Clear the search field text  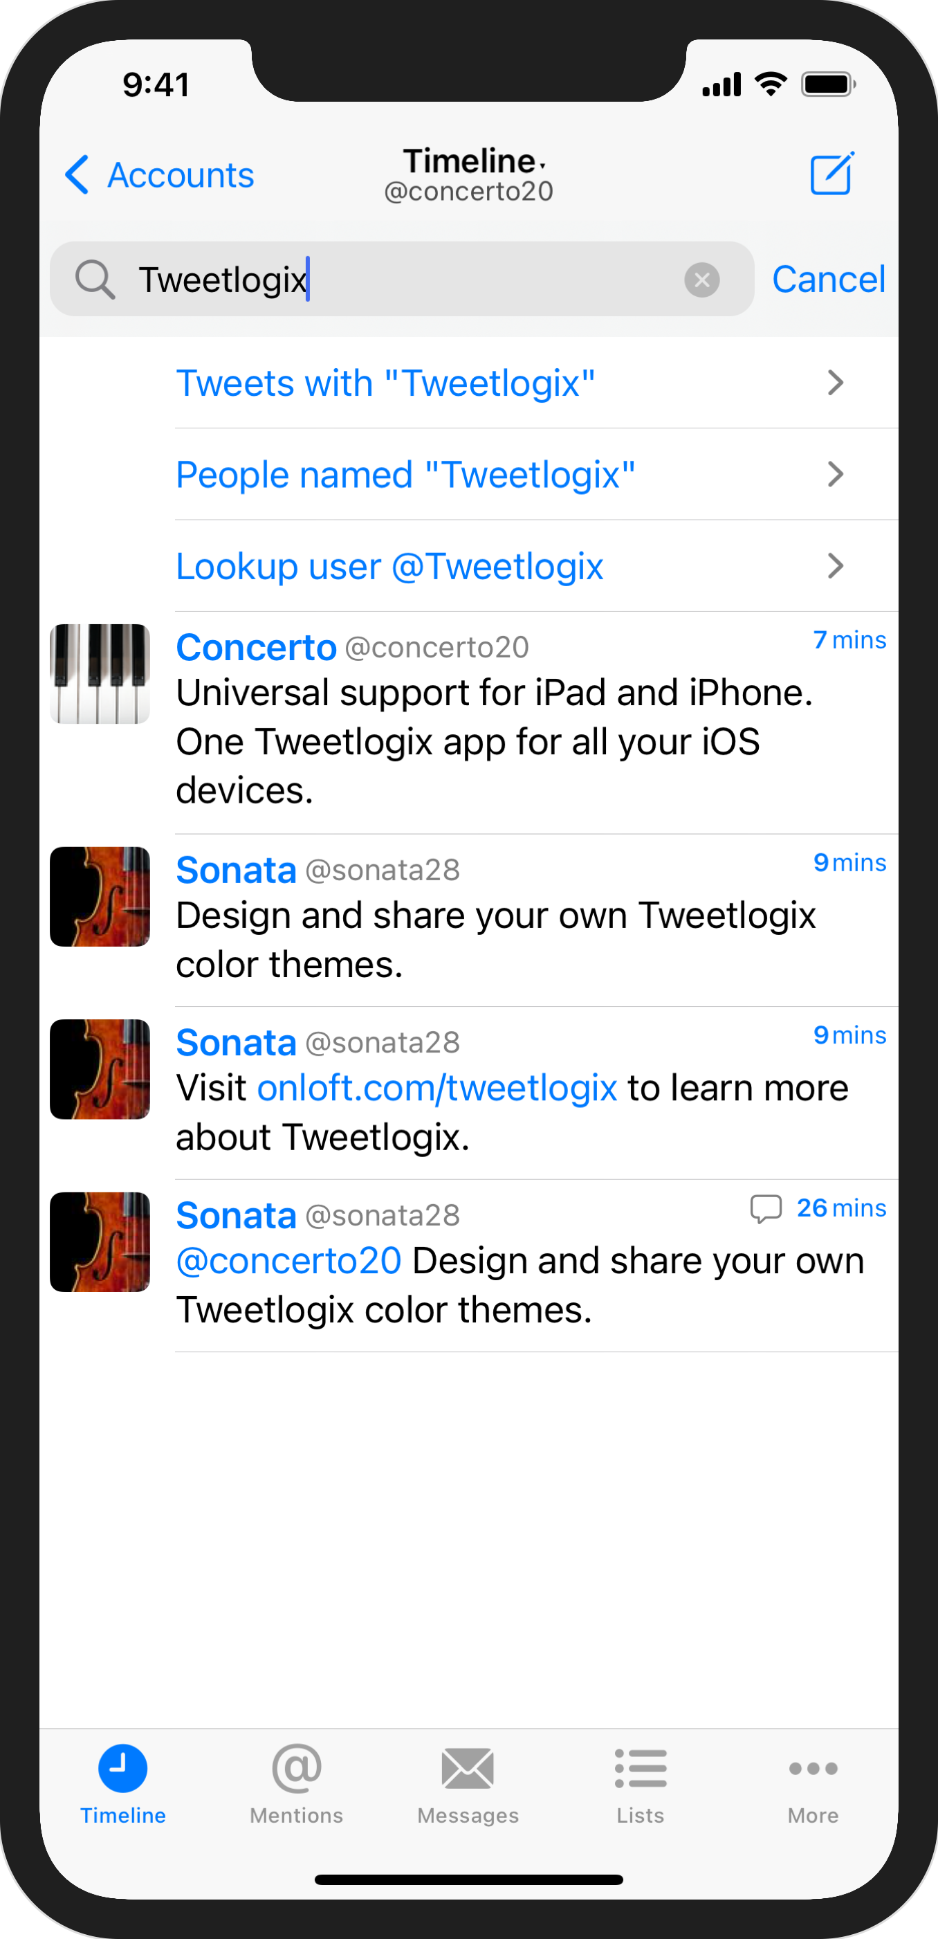click(701, 280)
